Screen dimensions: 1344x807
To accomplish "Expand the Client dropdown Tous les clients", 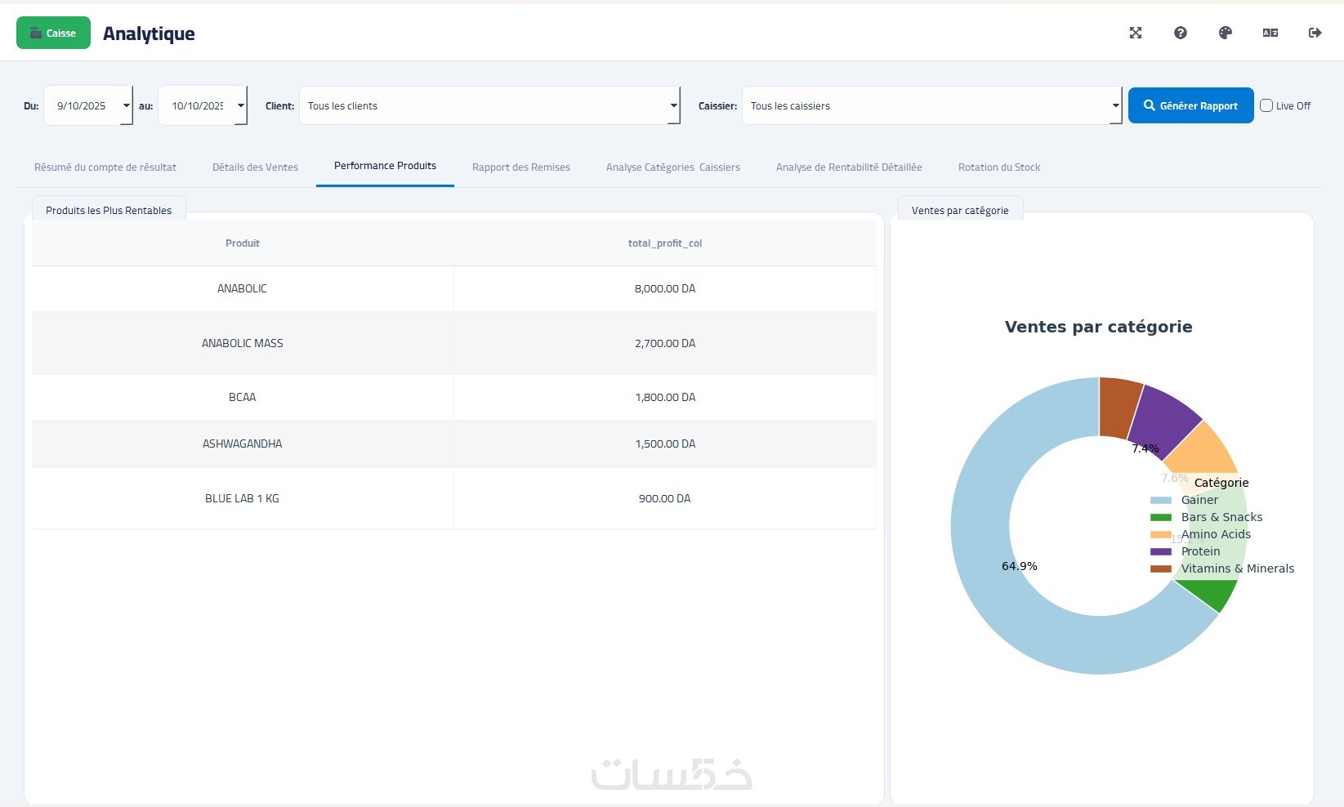I will [490, 105].
